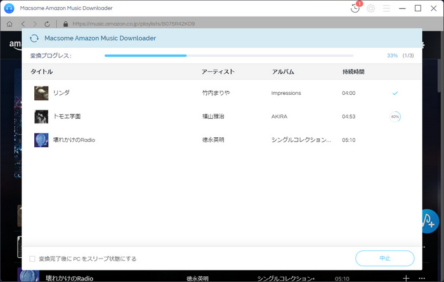Click the plus icon in the bottom track row
Screen dimensions: 444x282
coord(406,278)
